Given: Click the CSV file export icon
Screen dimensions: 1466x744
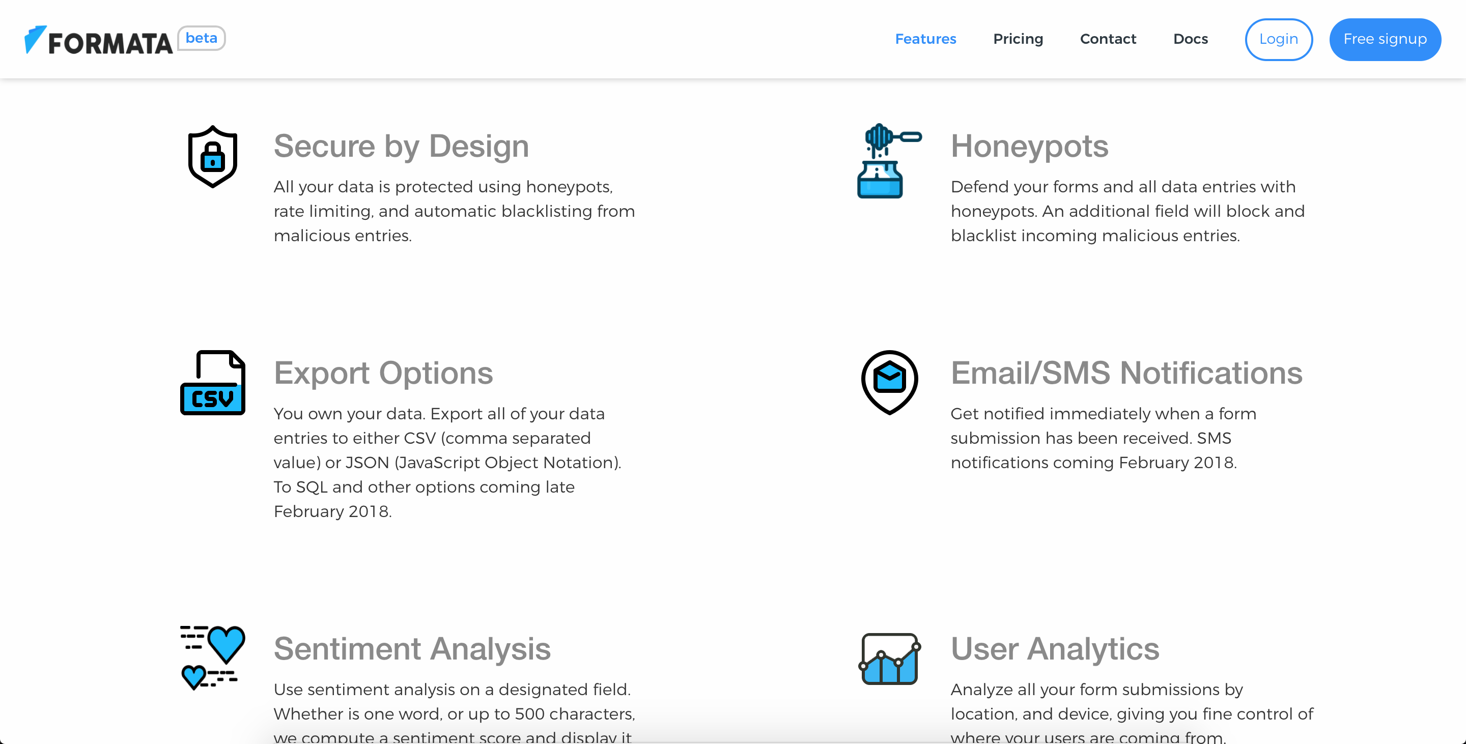Looking at the screenshot, I should click(212, 382).
